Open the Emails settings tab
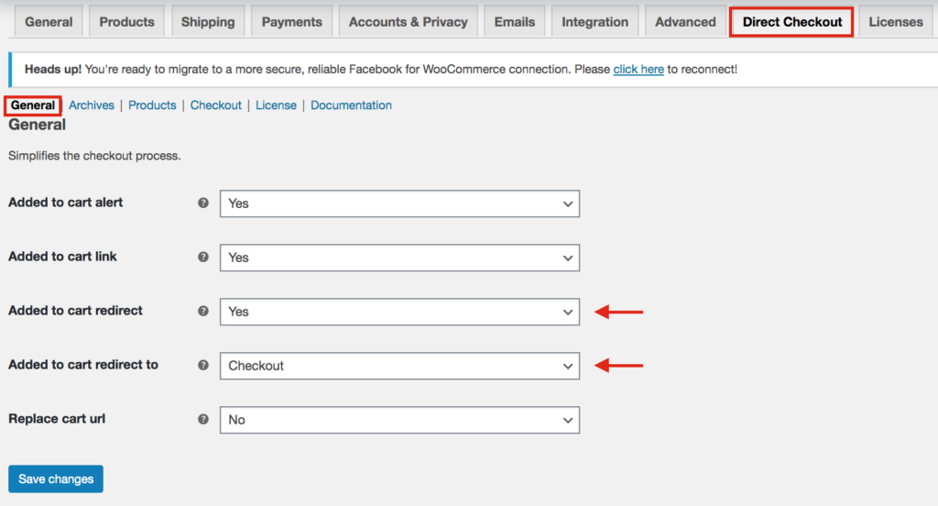938x506 pixels. [516, 22]
